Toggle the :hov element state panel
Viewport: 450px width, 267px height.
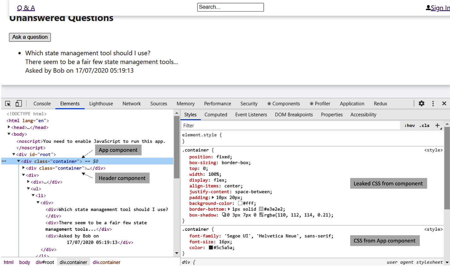[x=409, y=125]
